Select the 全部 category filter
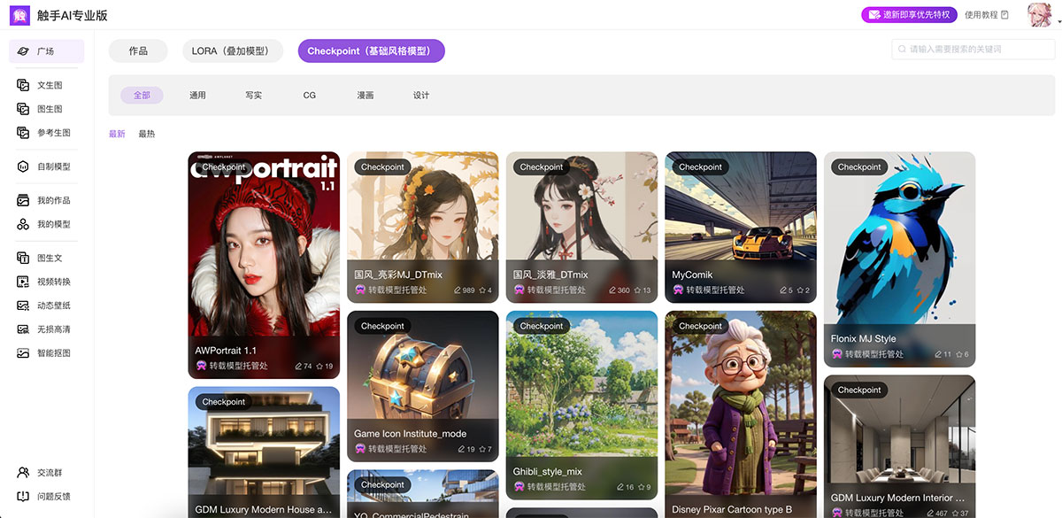The width and height of the screenshot is (1062, 518). (x=142, y=95)
